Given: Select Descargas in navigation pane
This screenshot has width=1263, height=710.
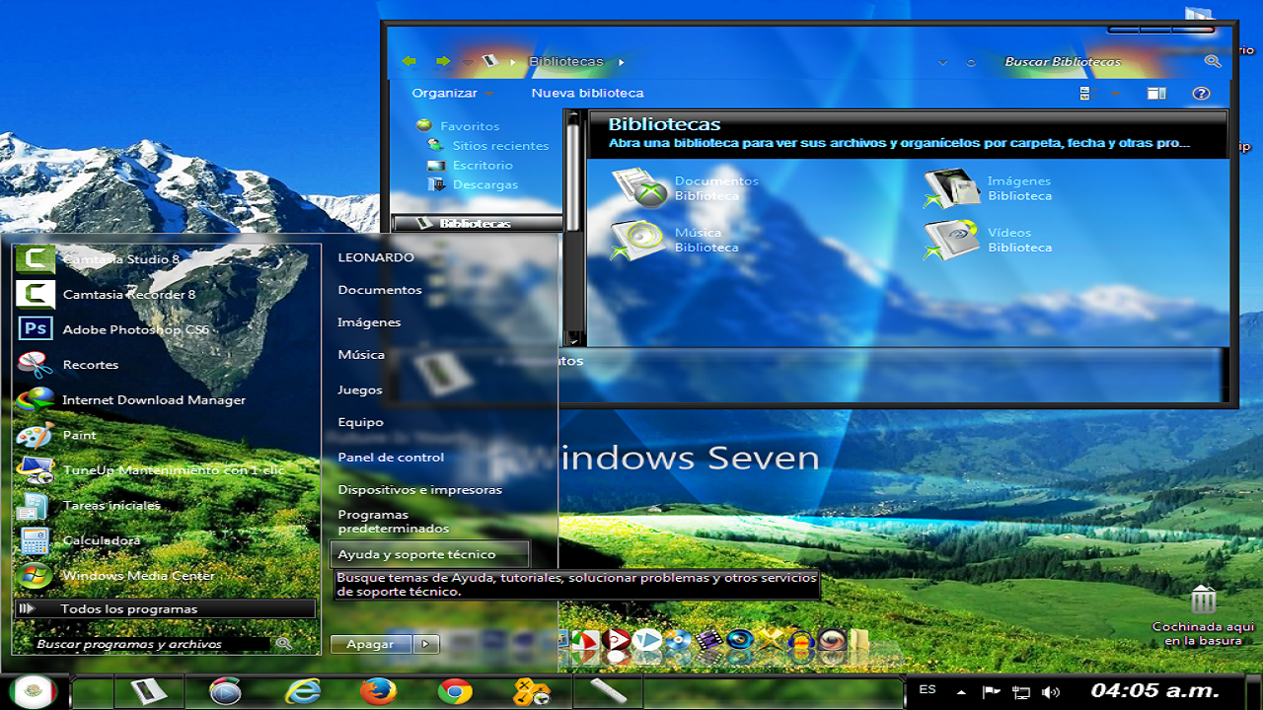Looking at the screenshot, I should tap(484, 184).
